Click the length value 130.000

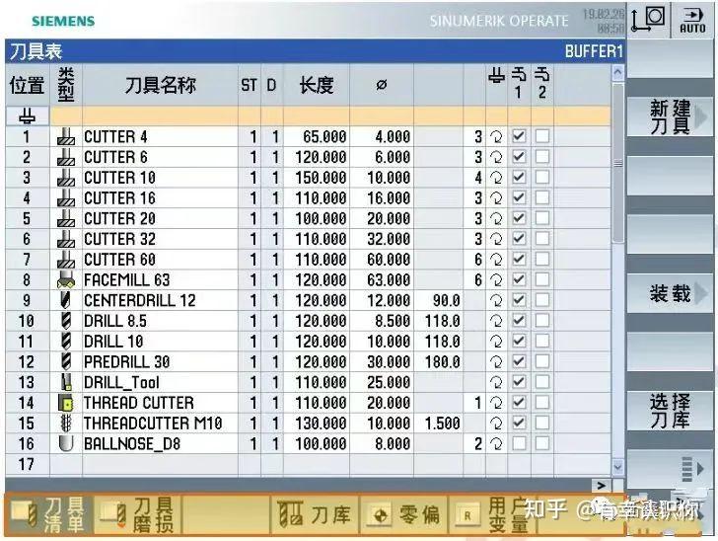tap(321, 424)
